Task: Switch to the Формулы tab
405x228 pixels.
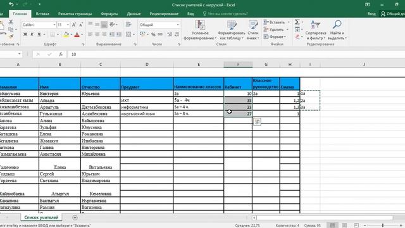Action: coord(109,14)
